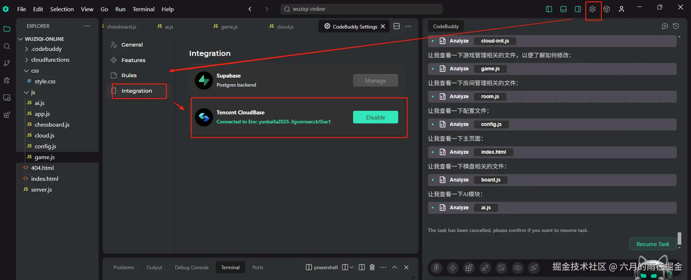691x280 pixels.
Task: Open Remote Explorer icon in activity bar
Action: coord(7,98)
